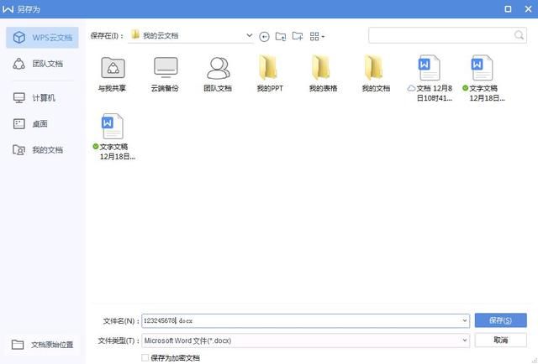The image size is (538, 364).
Task: Go up one folder level icon
Action: coord(281,36)
